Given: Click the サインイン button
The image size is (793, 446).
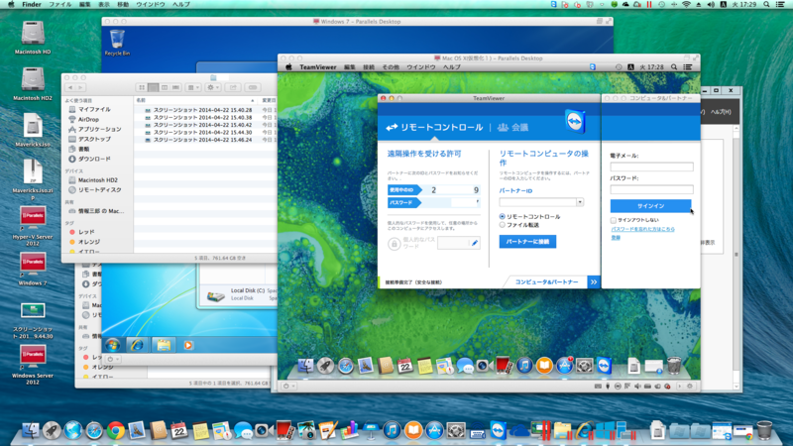Looking at the screenshot, I should pos(650,206).
